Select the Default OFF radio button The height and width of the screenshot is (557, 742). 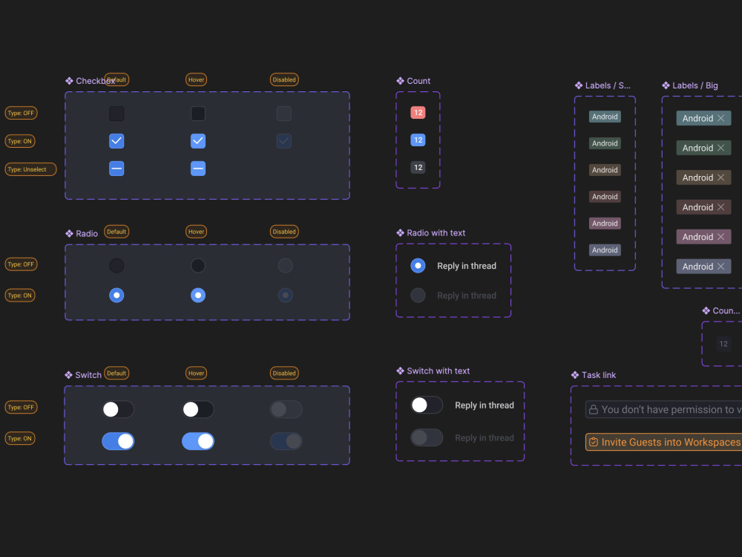pos(116,266)
